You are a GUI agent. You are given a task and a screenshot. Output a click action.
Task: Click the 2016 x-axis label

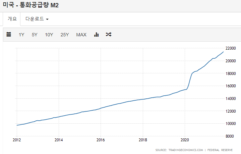(101, 140)
